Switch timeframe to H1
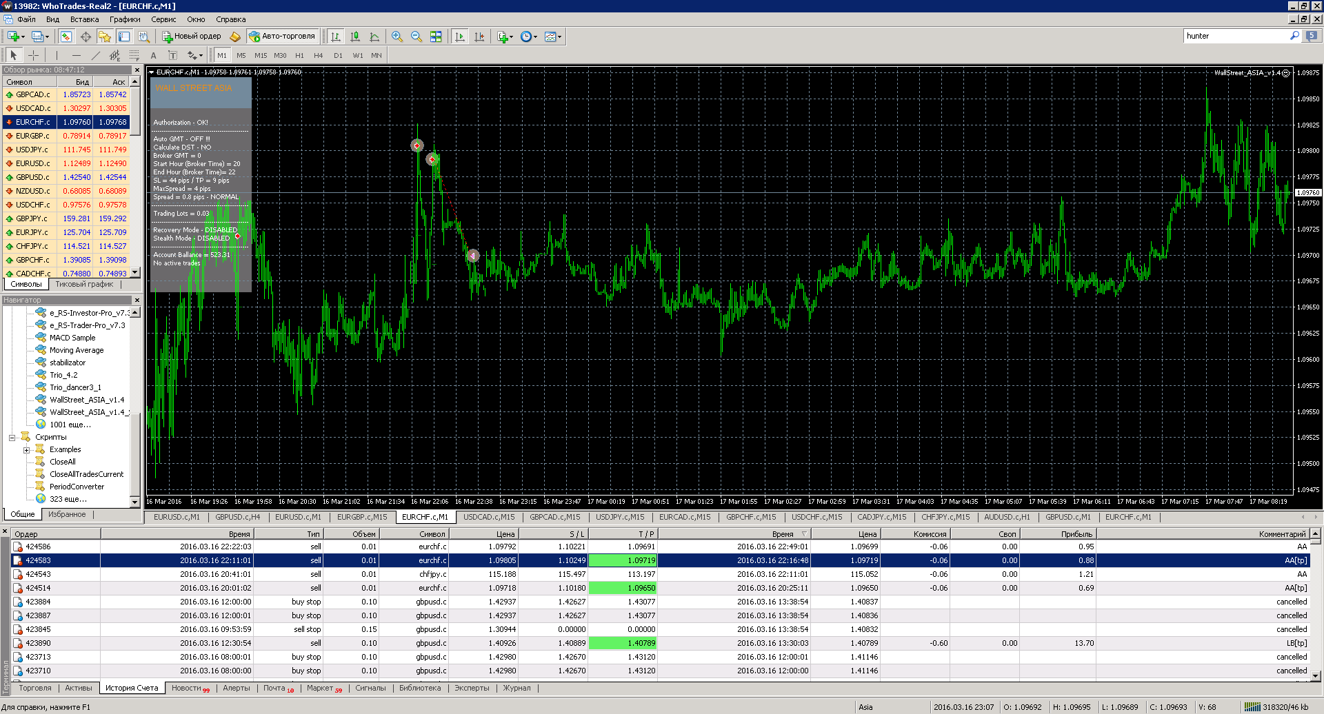 tap(299, 55)
